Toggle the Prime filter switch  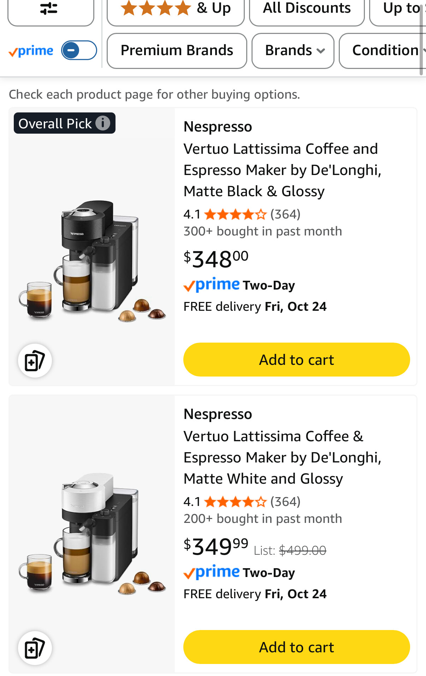tap(79, 50)
